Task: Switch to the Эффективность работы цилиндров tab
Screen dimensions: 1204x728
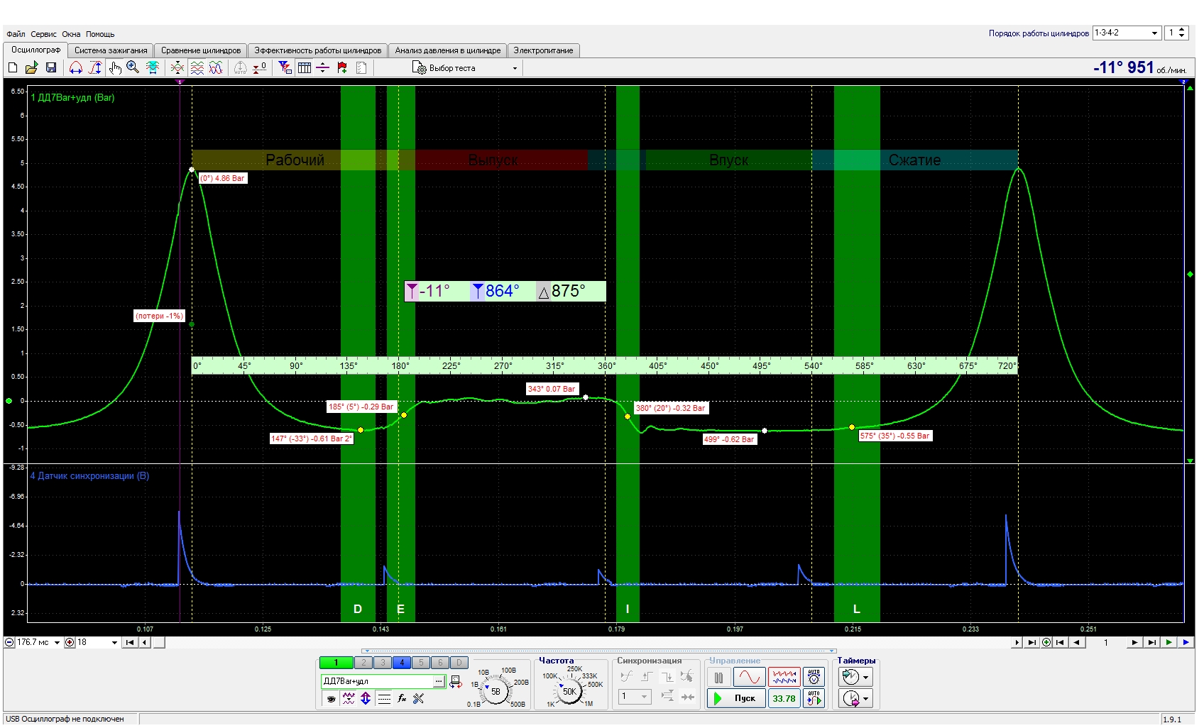Action: point(318,50)
